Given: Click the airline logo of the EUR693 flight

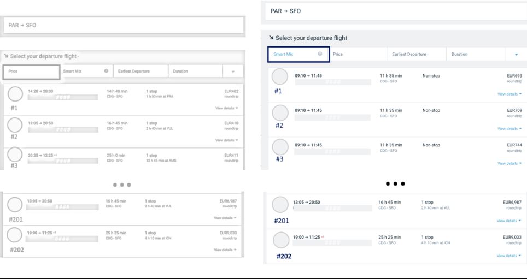Looking at the screenshot, I should click(x=280, y=76).
